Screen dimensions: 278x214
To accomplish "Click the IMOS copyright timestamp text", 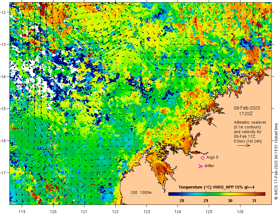I will tap(276, 161).
